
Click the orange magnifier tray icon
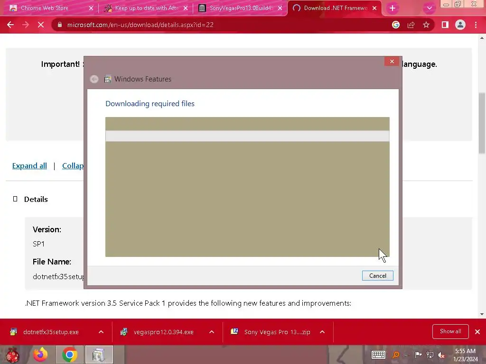tap(396, 355)
